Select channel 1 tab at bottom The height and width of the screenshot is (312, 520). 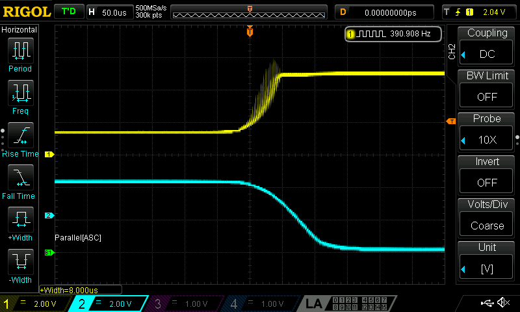click(x=37, y=304)
